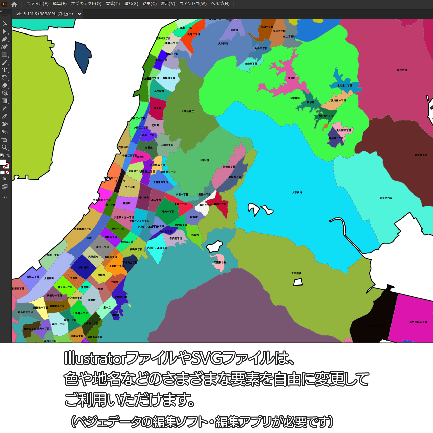
Task: Click the 大字大里 map label
Action: tap(205, 160)
